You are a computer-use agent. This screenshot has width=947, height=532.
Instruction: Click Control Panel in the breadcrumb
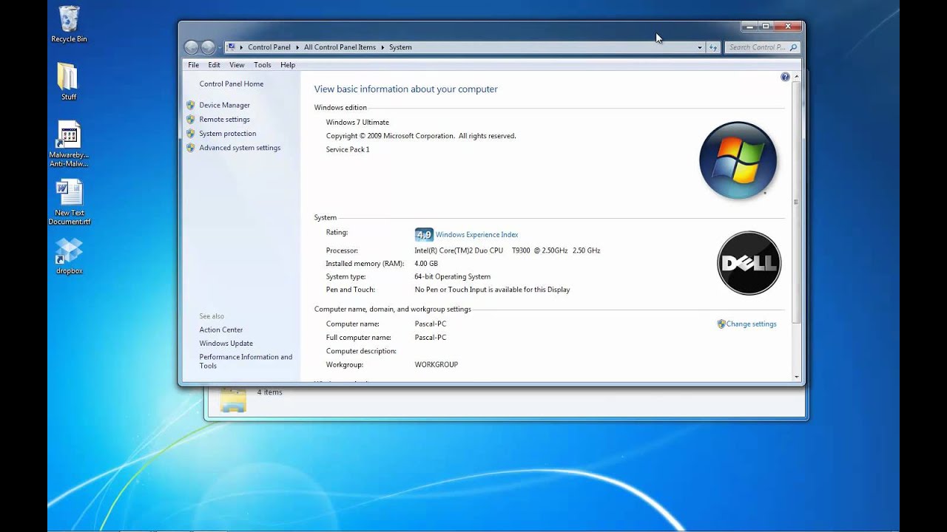pyautogui.click(x=269, y=47)
